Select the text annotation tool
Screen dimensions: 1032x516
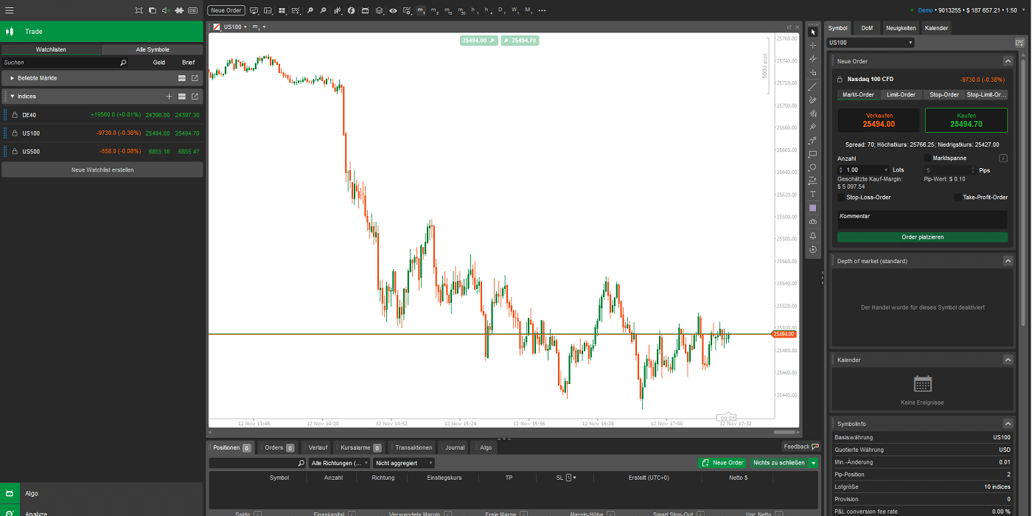[813, 195]
